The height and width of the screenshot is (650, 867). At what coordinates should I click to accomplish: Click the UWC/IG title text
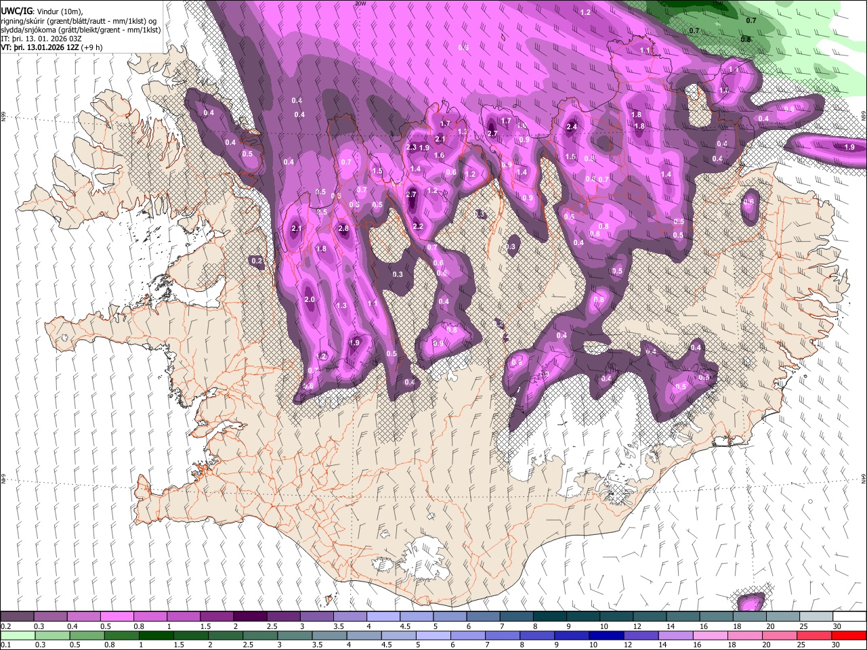16,12
